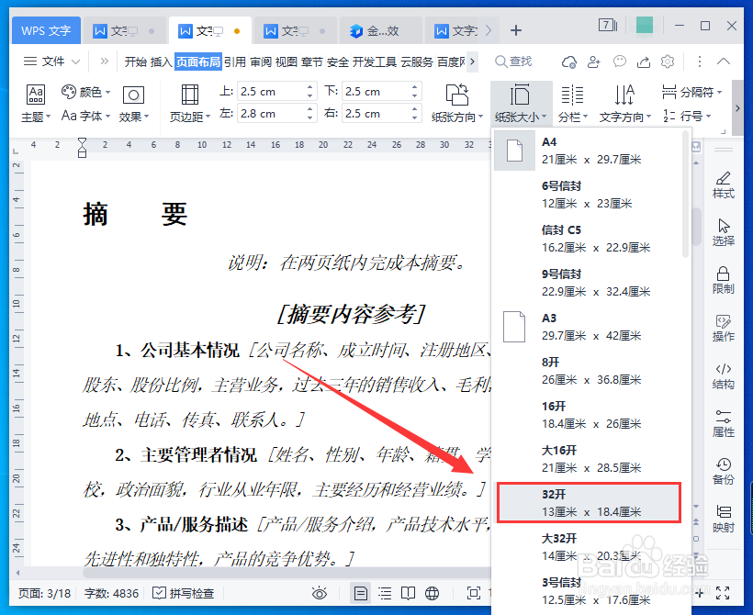This screenshot has width=753, height=615.
Task: Select A3 paper size option
Action: (590, 327)
